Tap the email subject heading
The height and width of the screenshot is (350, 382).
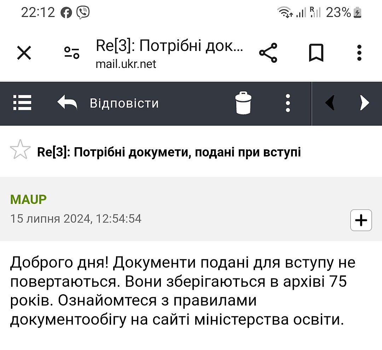pyautogui.click(x=169, y=152)
